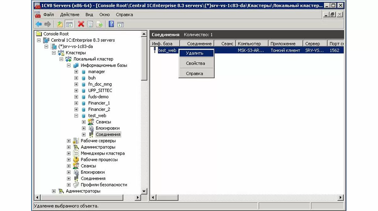Select the Соединения node under test_web
The image size is (378, 211).
coord(108,134)
